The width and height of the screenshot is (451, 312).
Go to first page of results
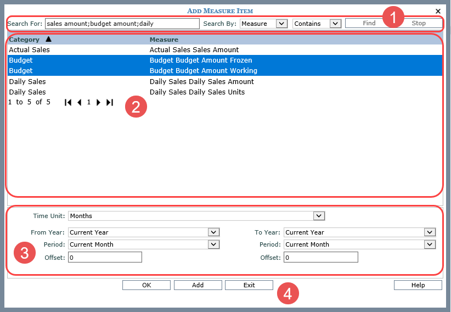pos(68,102)
